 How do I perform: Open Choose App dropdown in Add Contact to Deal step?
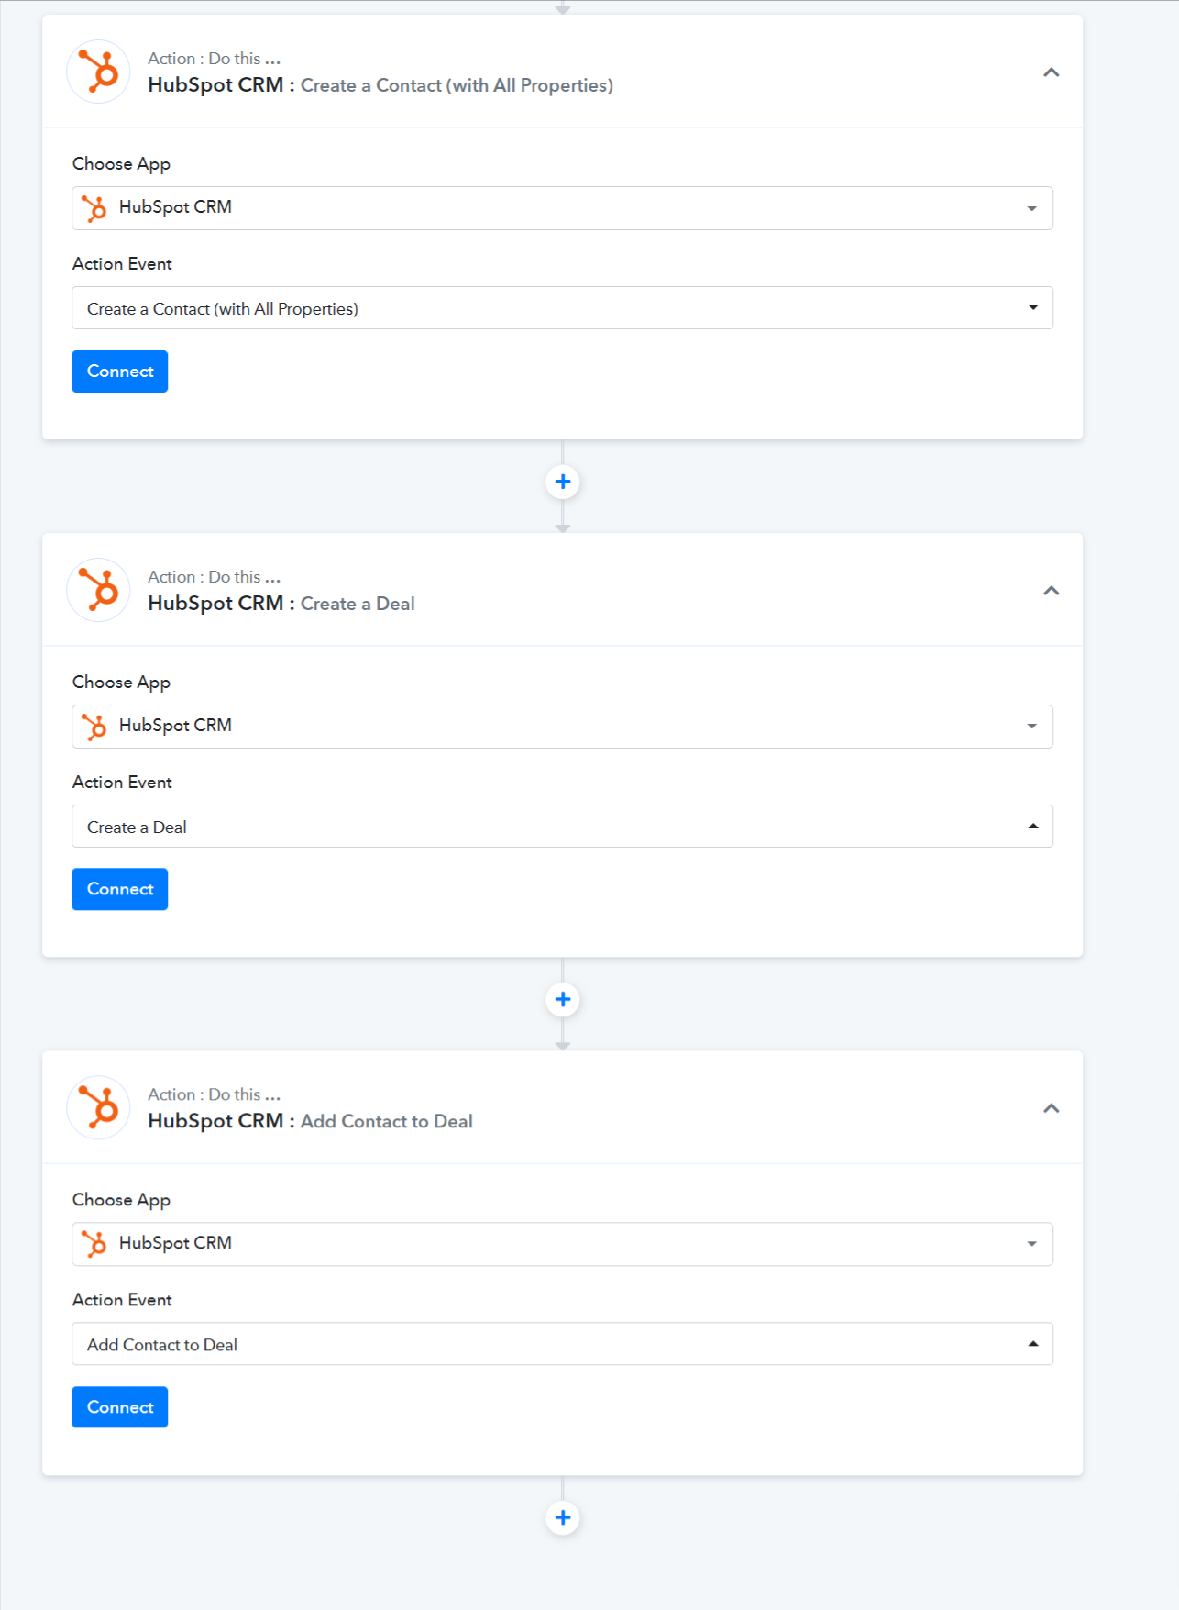tap(562, 1244)
